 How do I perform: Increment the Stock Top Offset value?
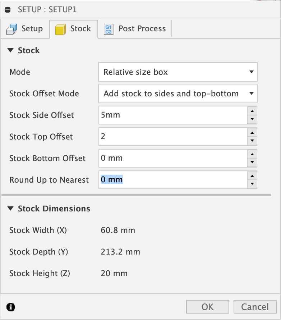pyautogui.click(x=252, y=133)
